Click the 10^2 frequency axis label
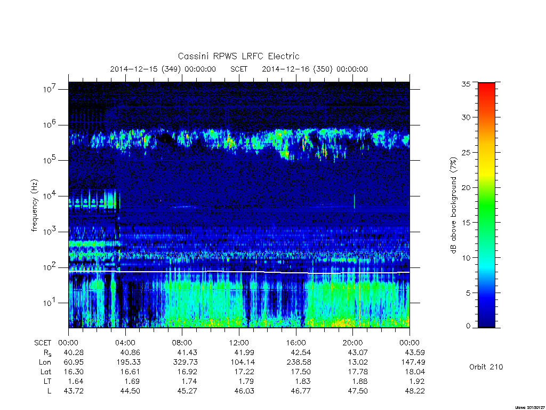 pyautogui.click(x=50, y=267)
